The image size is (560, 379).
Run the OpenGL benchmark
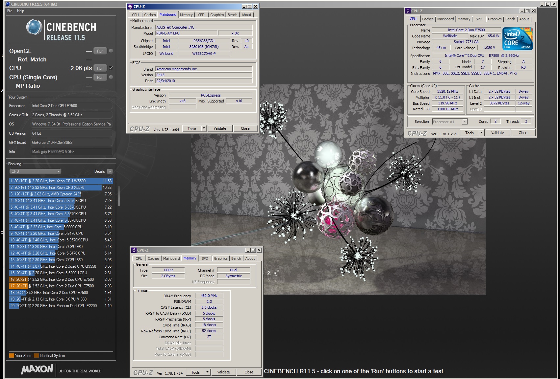100,51
